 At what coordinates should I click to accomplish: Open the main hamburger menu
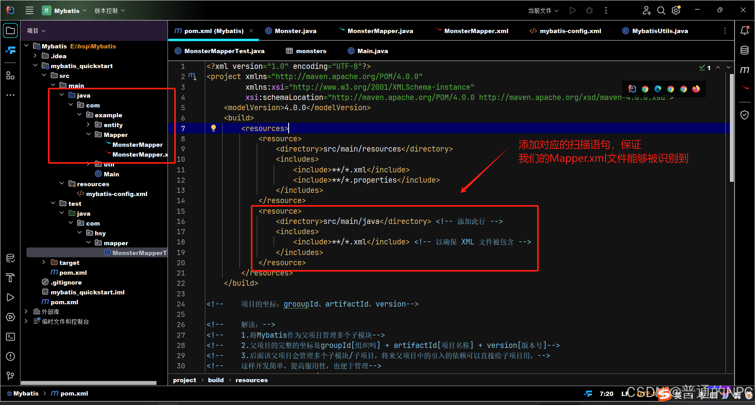pyautogui.click(x=29, y=11)
